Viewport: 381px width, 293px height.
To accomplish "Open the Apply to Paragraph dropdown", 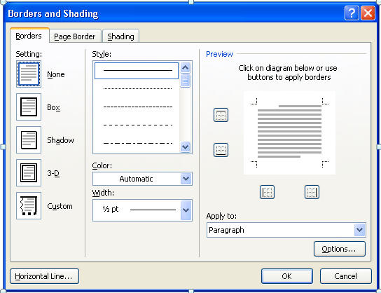I will pyautogui.click(x=286, y=230).
